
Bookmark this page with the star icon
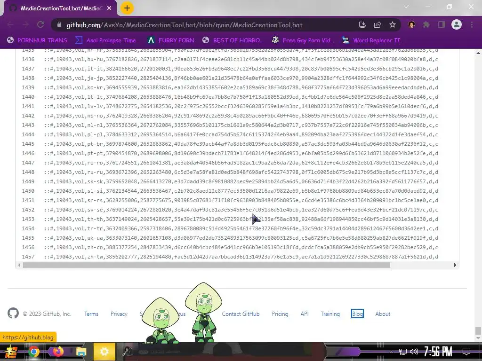click(393, 25)
